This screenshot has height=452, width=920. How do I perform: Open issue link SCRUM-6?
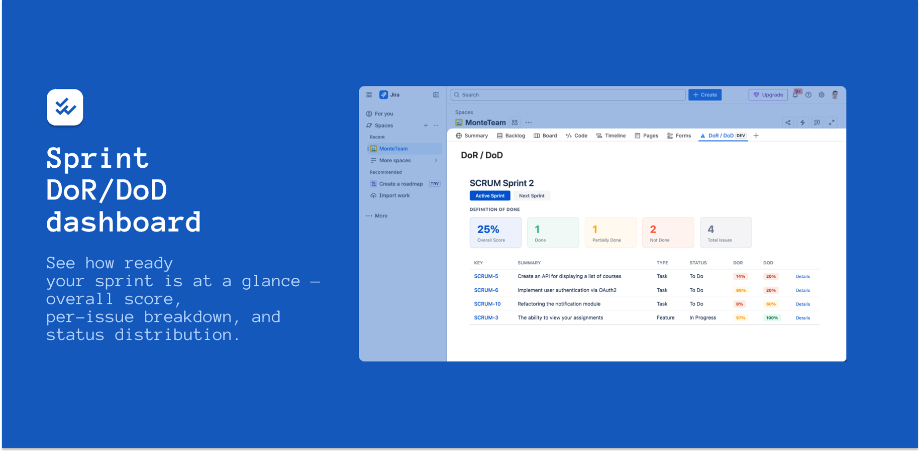pos(486,290)
